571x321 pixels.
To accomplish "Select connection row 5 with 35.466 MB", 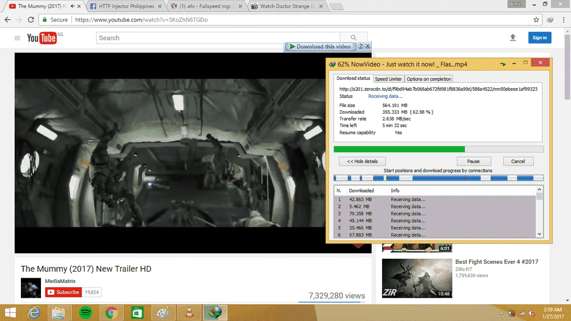I will tap(435, 228).
